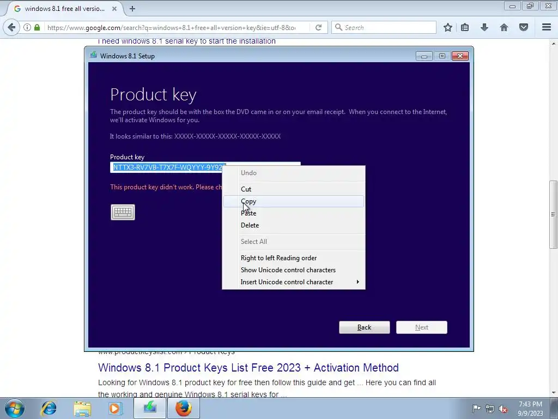This screenshot has width=558, height=419.
Task: Open the downloads arrow icon
Action: pos(484,27)
